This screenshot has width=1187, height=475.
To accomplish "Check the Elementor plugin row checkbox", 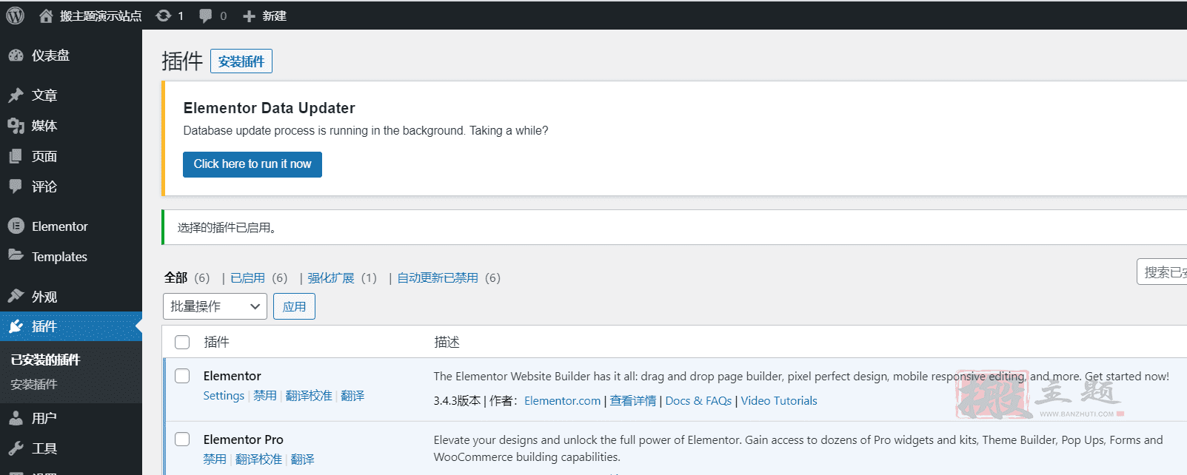I will coord(182,376).
